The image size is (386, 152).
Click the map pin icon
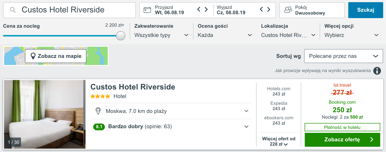point(33,56)
